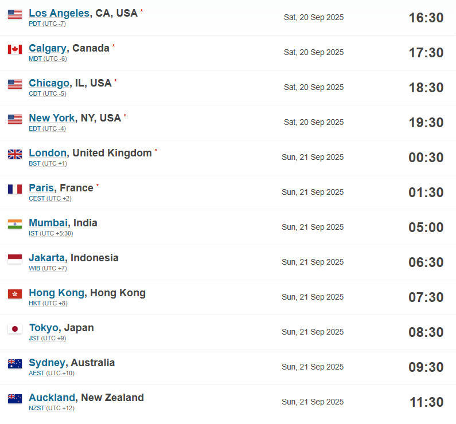The width and height of the screenshot is (456, 424).
Task: Open the CEST (UTC +2) timezone link
Action: [50, 198]
